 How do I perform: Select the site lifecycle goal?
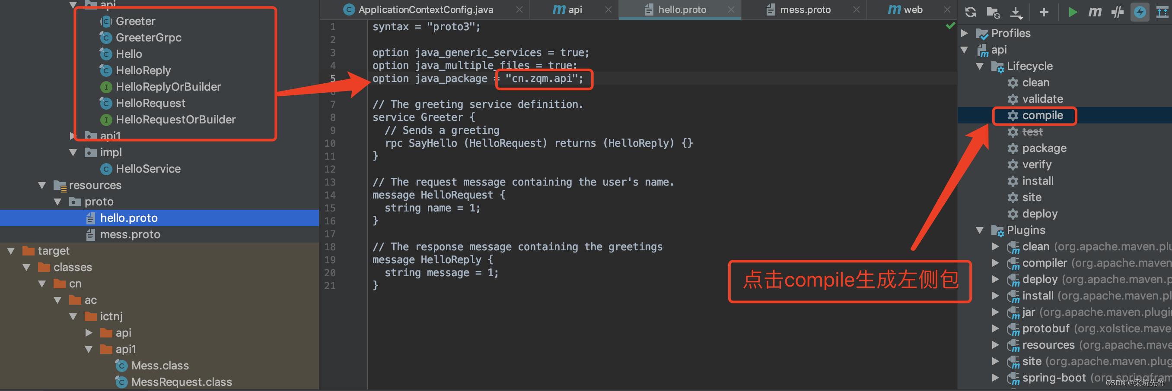pyautogui.click(x=1032, y=197)
